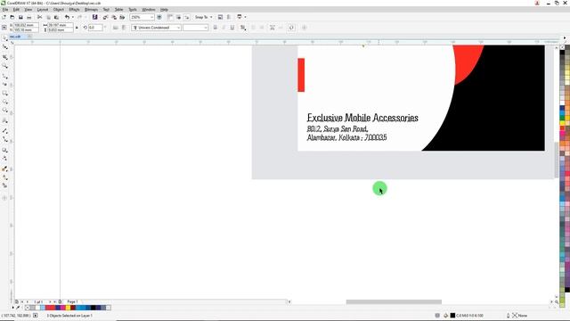Open the Bitmaps menu
Viewport: 570px width, 321px height.
91,10
